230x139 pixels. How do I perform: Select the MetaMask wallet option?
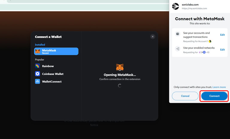pyautogui.click(x=56, y=51)
